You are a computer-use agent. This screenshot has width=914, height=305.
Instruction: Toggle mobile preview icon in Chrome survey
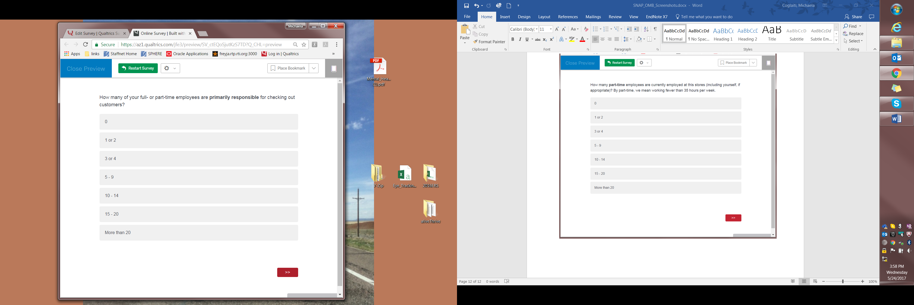point(334,69)
